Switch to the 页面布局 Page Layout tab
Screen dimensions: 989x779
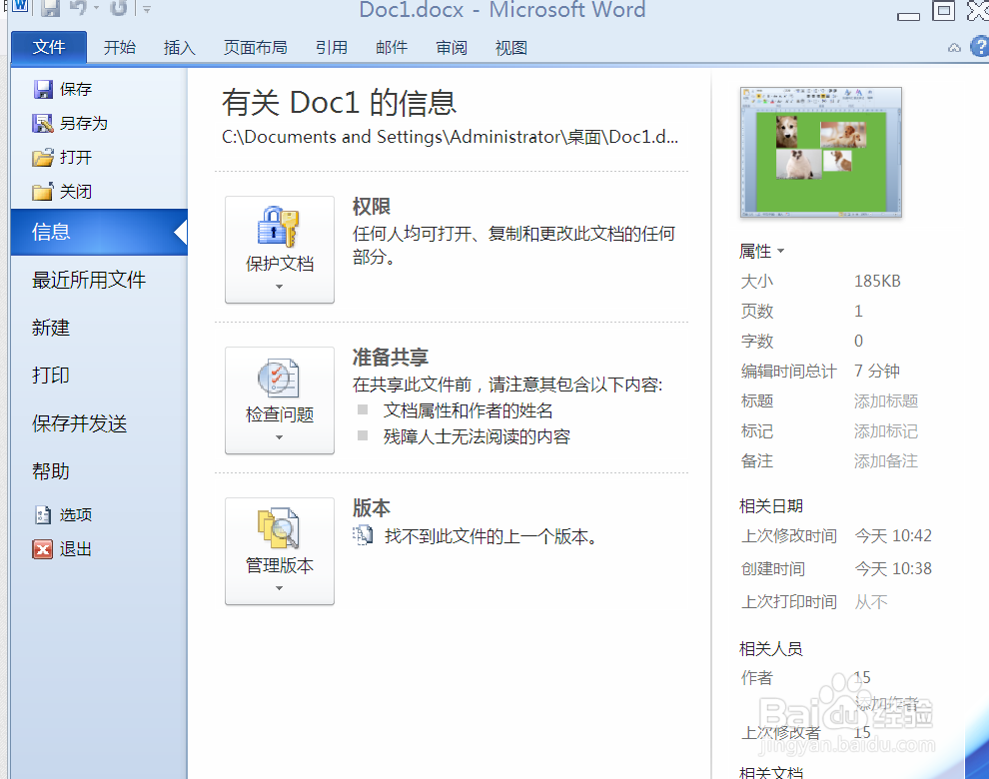coord(255,47)
